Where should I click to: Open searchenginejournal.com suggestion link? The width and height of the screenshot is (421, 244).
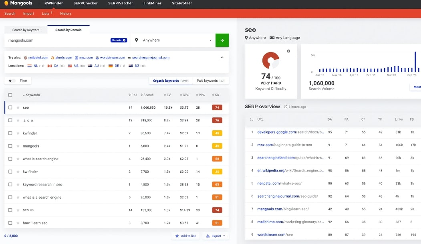(x=151, y=57)
